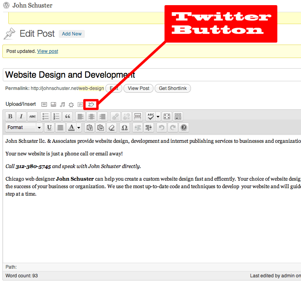Insert a blockquote
This screenshot has height=286, width=301.
pos(68,116)
